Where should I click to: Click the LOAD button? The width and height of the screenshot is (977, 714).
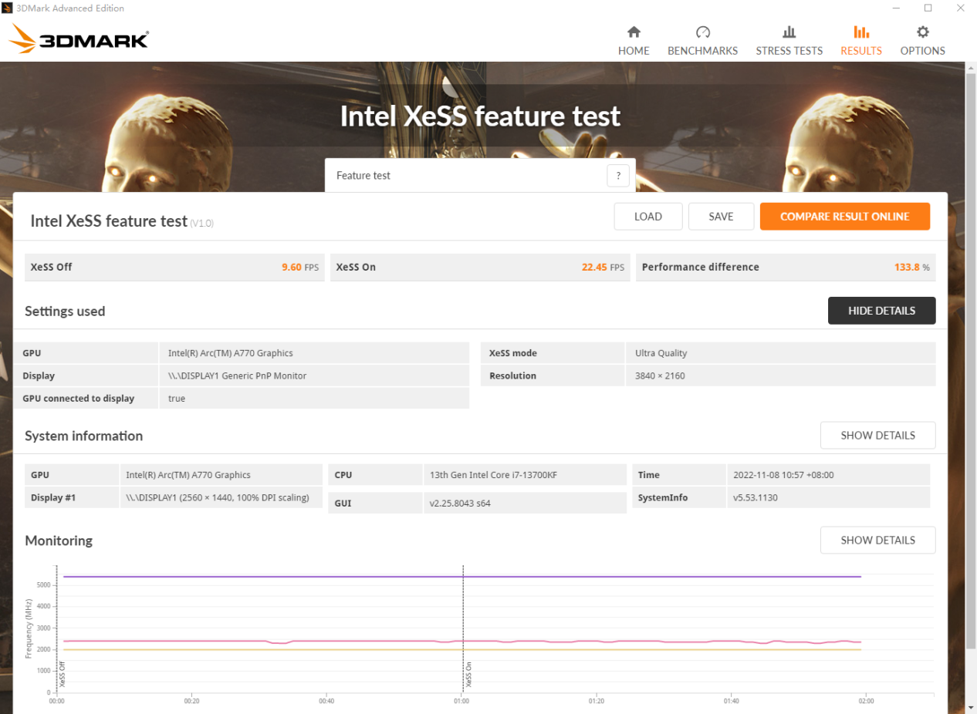click(x=648, y=217)
